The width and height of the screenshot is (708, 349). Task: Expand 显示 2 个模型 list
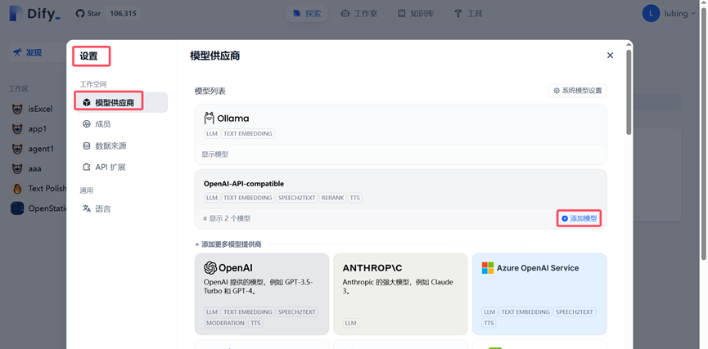227,219
